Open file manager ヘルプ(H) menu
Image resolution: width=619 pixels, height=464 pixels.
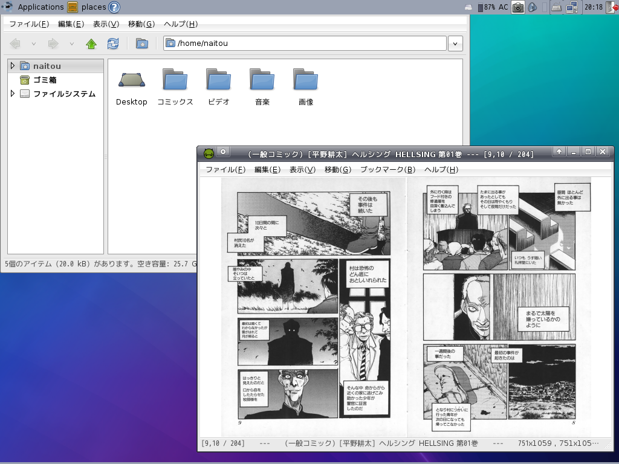[x=180, y=24]
